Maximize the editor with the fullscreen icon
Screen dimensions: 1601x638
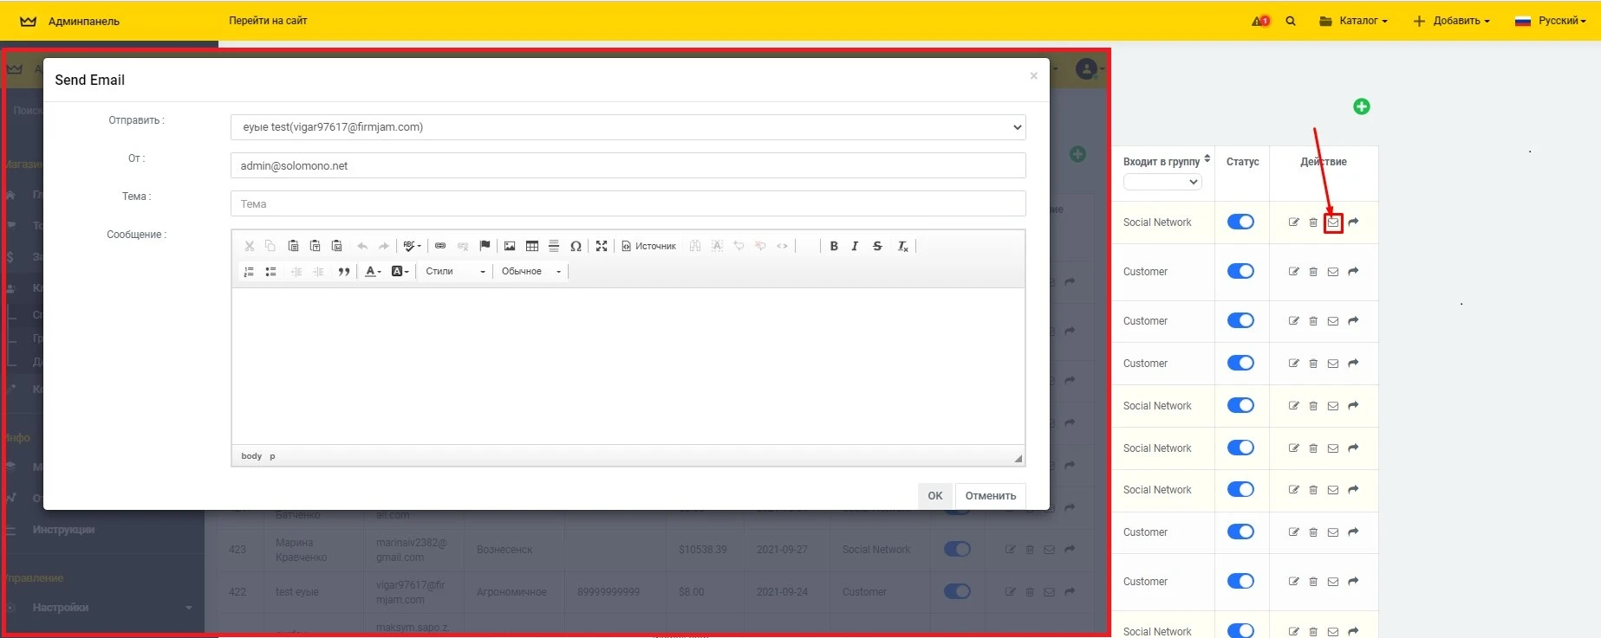click(602, 246)
